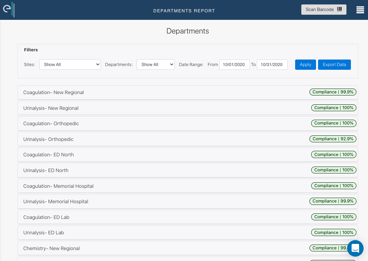Click compliance badge for Urinalysis- New Regional
Screen dimensions: 368x261
(x=334, y=108)
